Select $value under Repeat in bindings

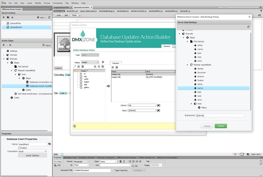tap(201, 80)
